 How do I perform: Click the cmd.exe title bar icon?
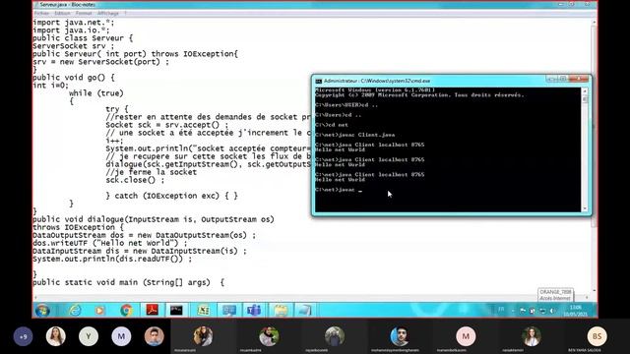[319, 81]
